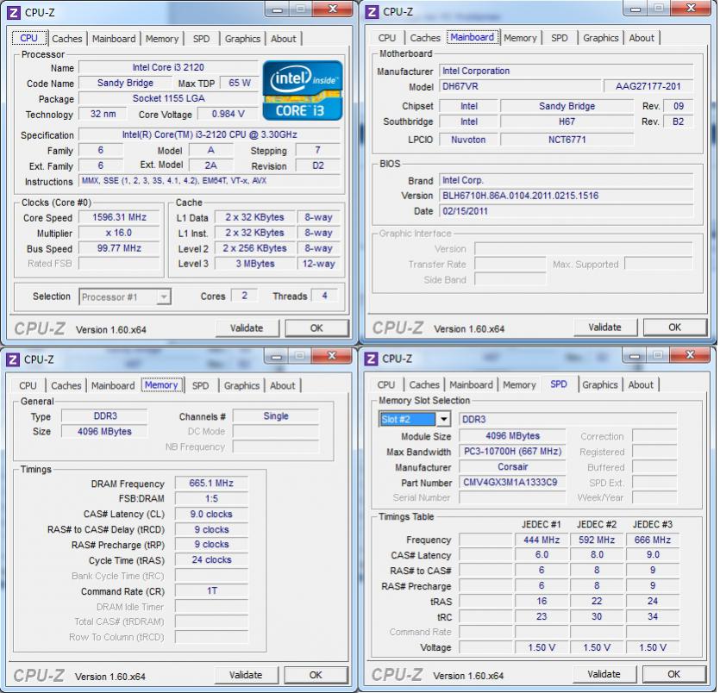Open Caches tab in the SPD window
This screenshot has height=693, width=720.
424,384
